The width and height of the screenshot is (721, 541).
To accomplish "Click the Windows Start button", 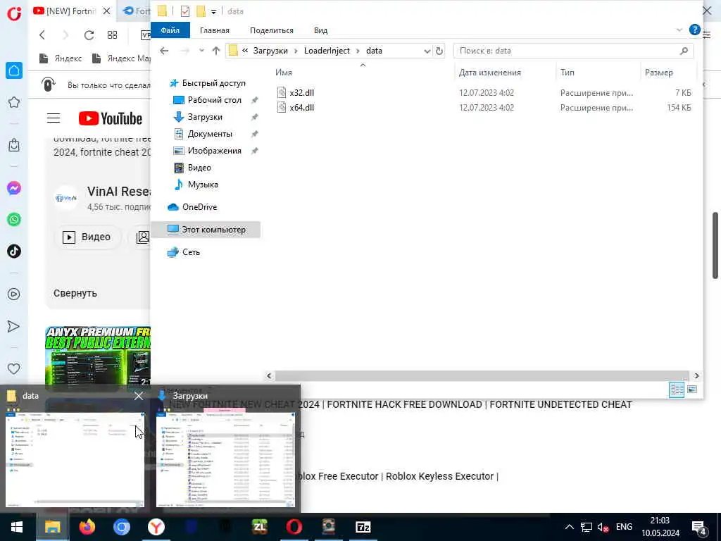I will click(x=17, y=527).
